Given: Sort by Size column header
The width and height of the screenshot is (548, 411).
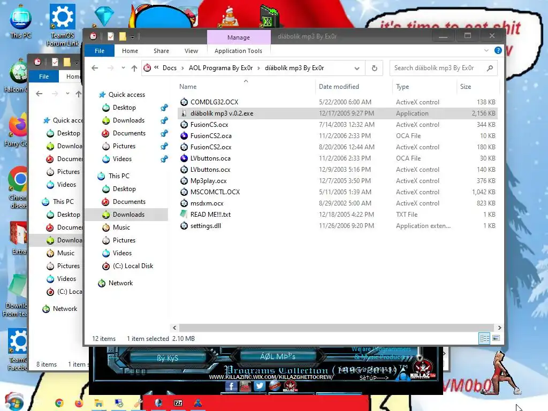Looking at the screenshot, I should (478, 86).
